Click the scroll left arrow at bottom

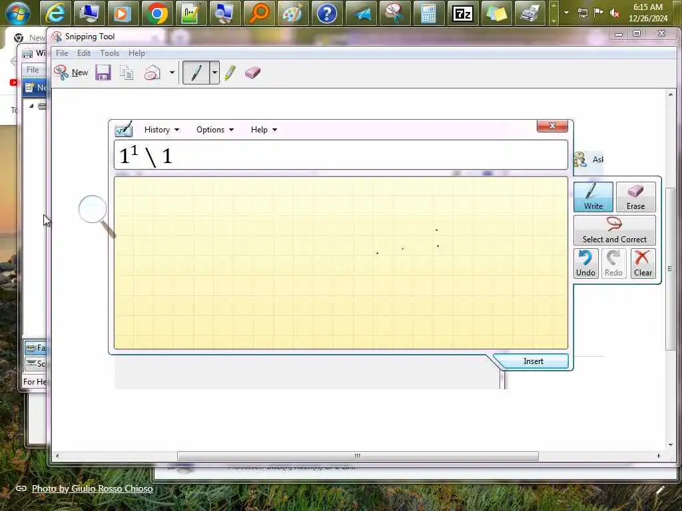point(57,456)
